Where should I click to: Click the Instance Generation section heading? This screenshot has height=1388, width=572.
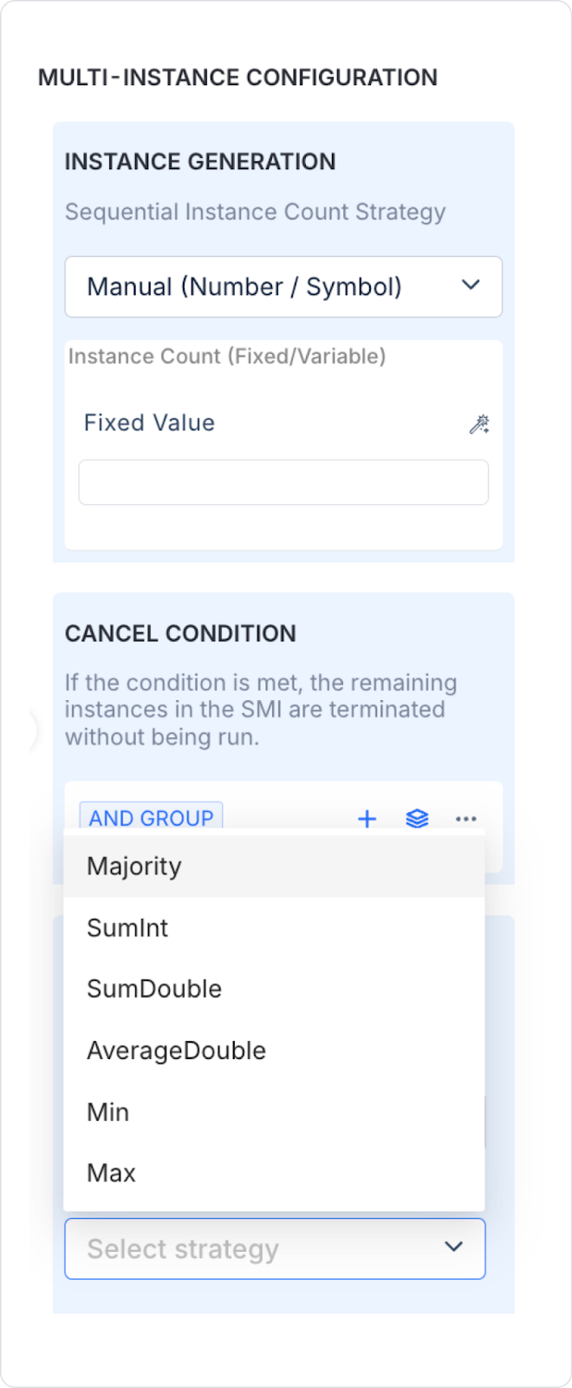pyautogui.click(x=200, y=161)
